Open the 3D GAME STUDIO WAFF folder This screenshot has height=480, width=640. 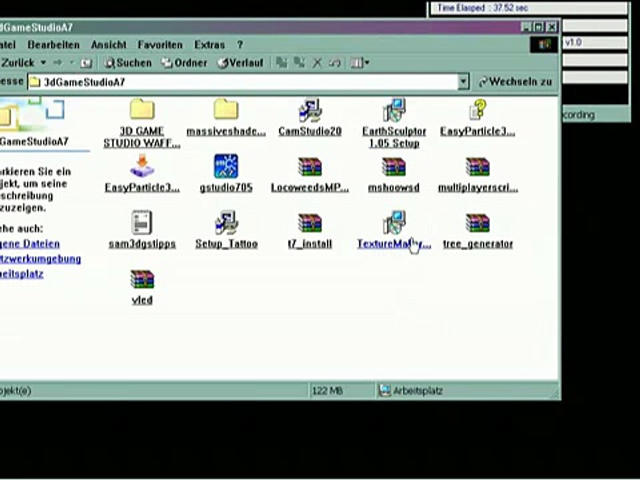click(142, 109)
